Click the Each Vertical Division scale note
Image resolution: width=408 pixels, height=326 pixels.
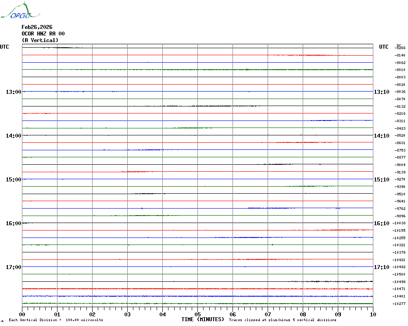click(x=56, y=320)
